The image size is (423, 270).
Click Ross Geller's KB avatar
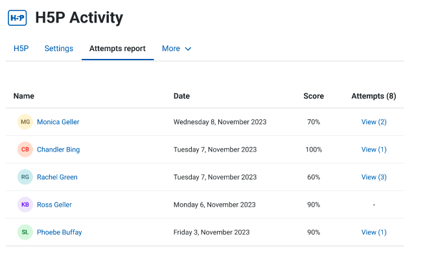(x=25, y=205)
